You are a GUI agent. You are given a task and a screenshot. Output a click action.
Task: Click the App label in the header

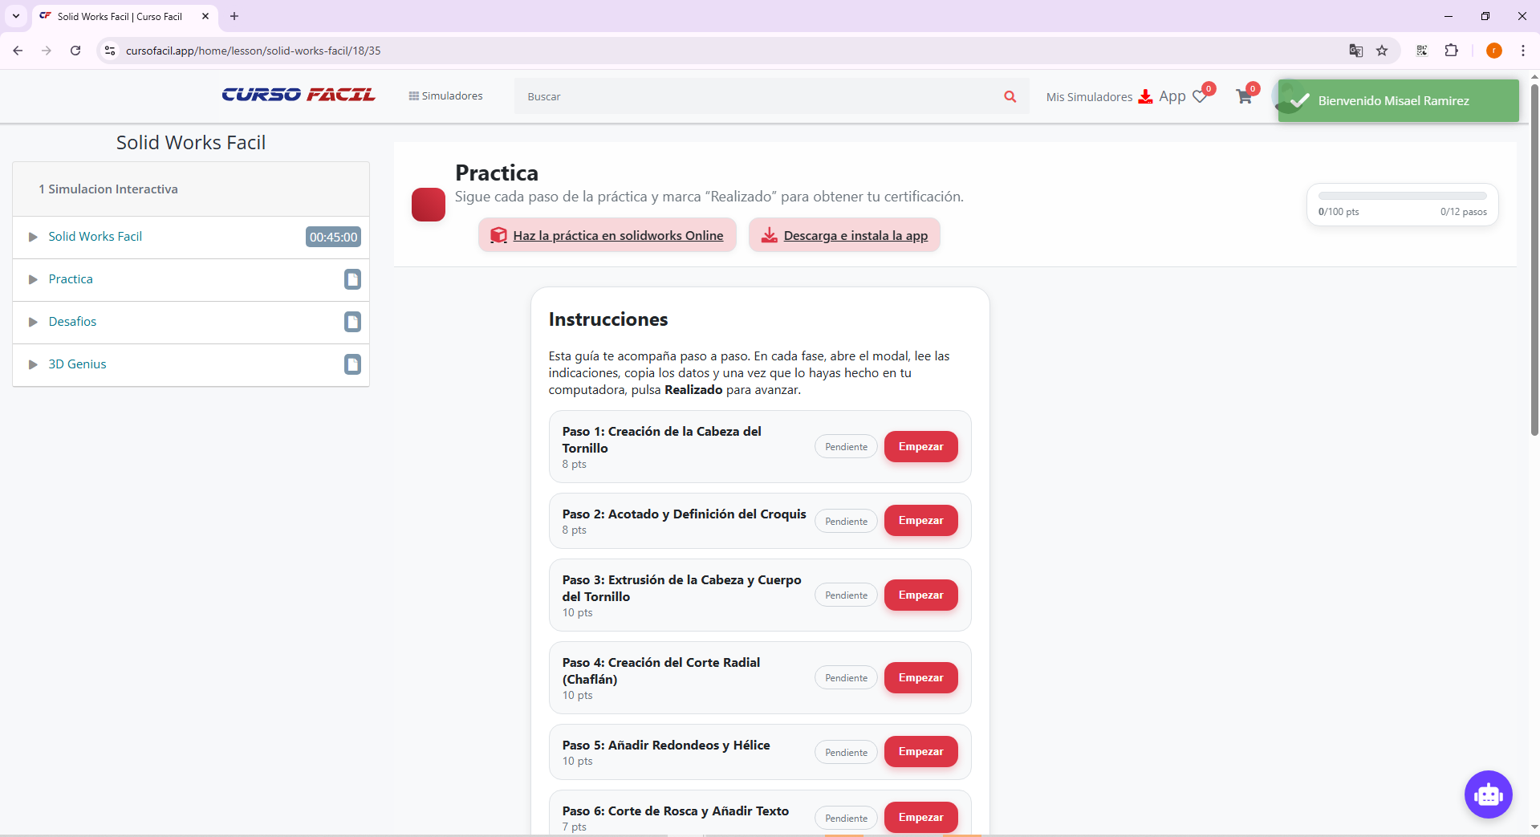[x=1172, y=96]
